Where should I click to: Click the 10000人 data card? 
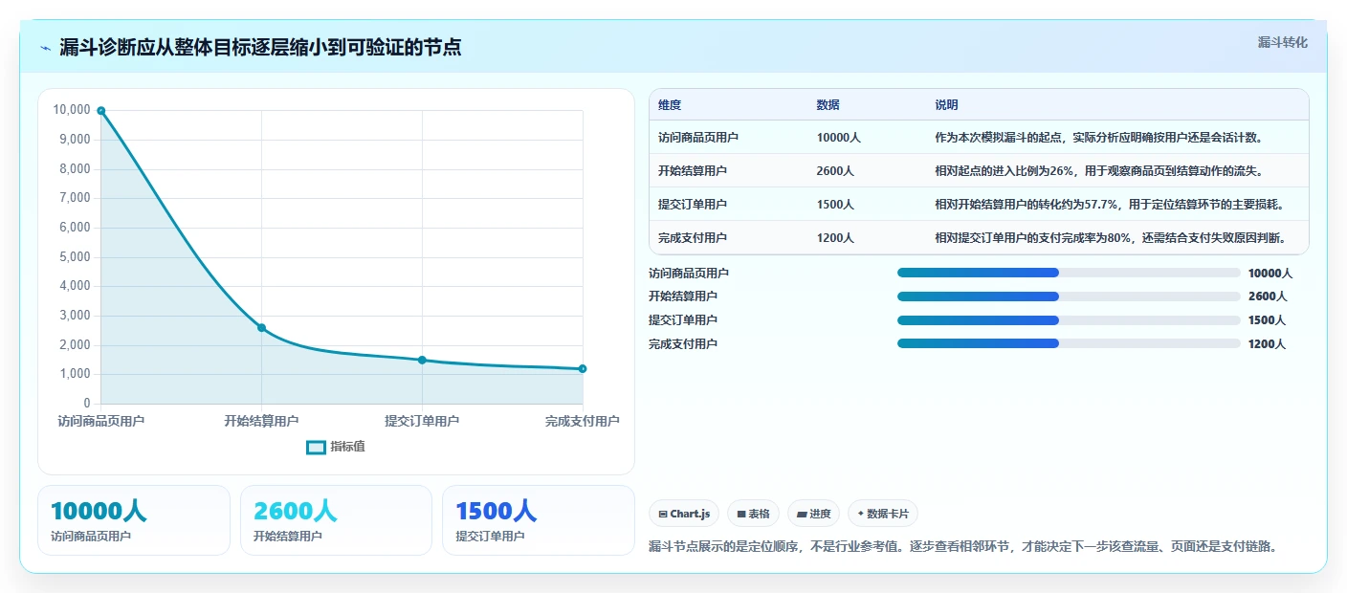[x=134, y=520]
